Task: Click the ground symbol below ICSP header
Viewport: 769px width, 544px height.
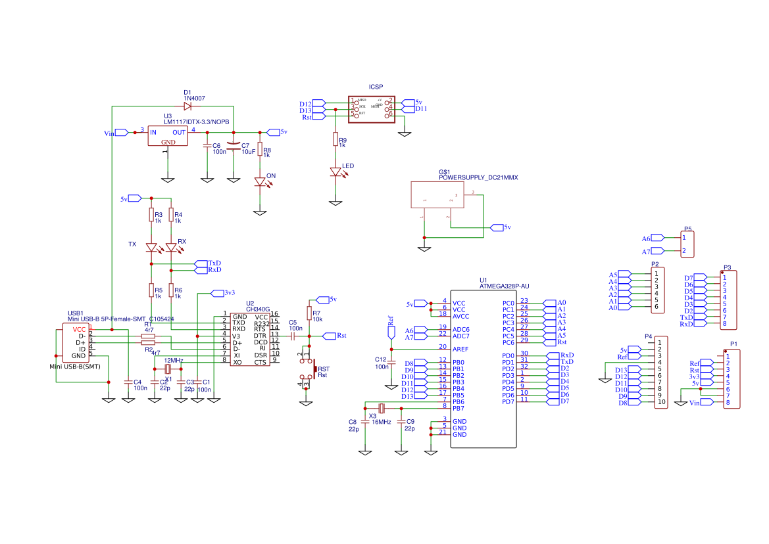Action: (405, 133)
